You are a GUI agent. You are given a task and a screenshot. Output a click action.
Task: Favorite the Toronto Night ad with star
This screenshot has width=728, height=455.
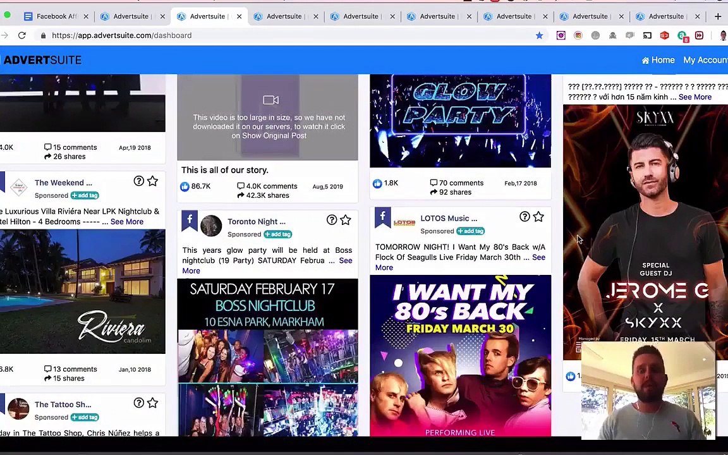[x=346, y=220]
